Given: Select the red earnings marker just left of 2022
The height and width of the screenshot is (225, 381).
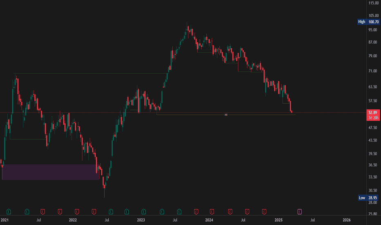Looking at the screenshot, I should click(60, 211).
